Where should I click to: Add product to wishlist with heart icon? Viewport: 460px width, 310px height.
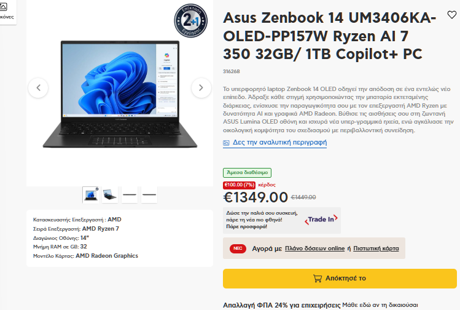(x=452, y=15)
